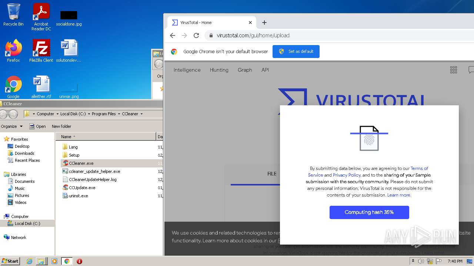Open Internet Explorer from the taskbar
The image size is (474, 266).
[x=30, y=261]
